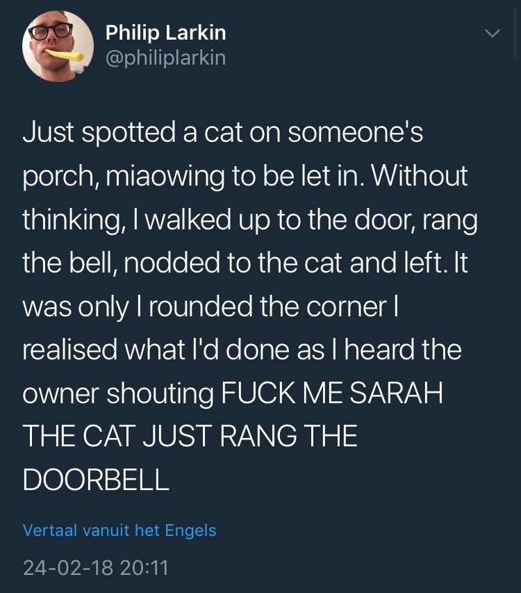Click the word Without in the tweet
The image size is (521, 593).
point(420,176)
